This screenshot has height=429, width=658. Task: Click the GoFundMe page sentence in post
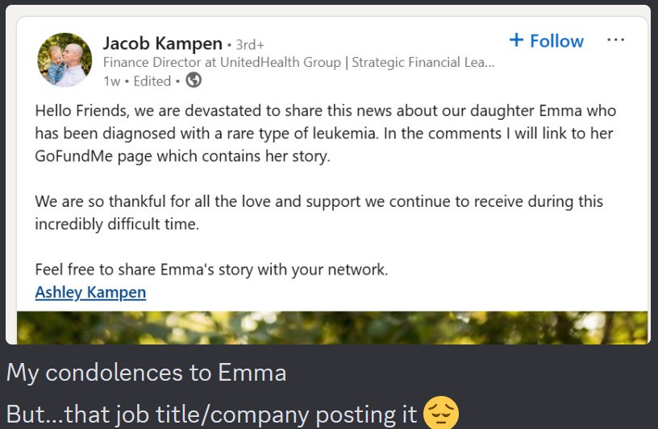pos(182,156)
